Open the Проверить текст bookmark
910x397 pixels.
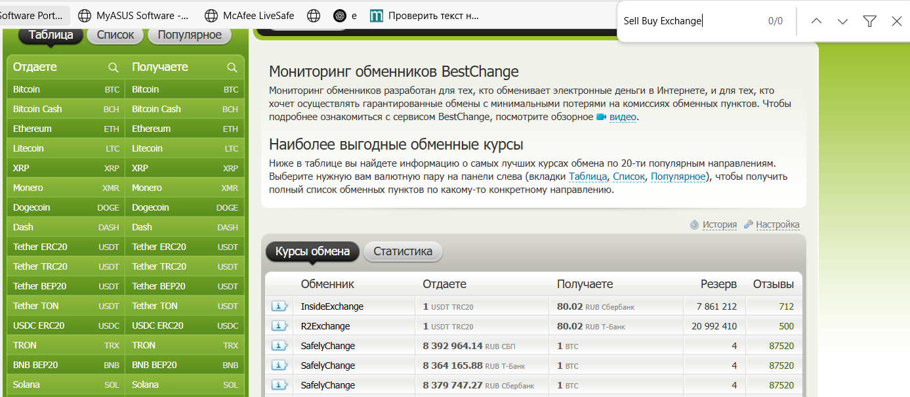pos(425,15)
